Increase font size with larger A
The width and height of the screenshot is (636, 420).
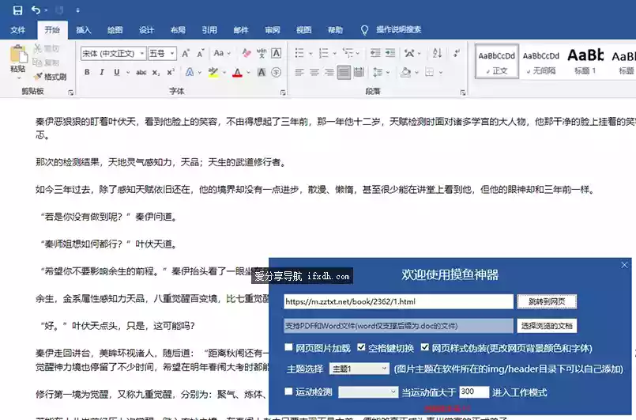tap(186, 53)
